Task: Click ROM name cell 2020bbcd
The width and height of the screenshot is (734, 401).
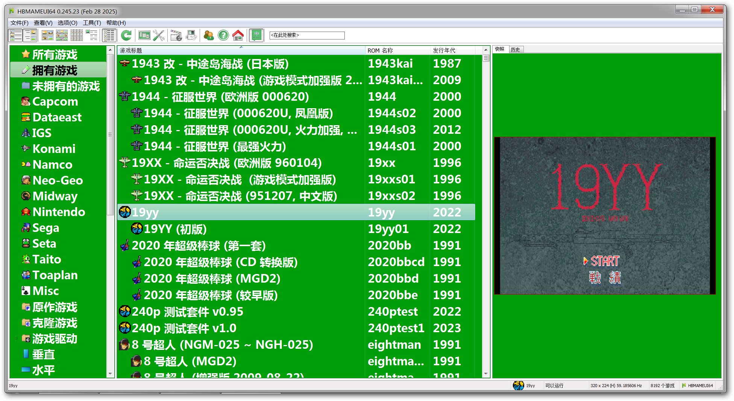Action: pos(396,262)
